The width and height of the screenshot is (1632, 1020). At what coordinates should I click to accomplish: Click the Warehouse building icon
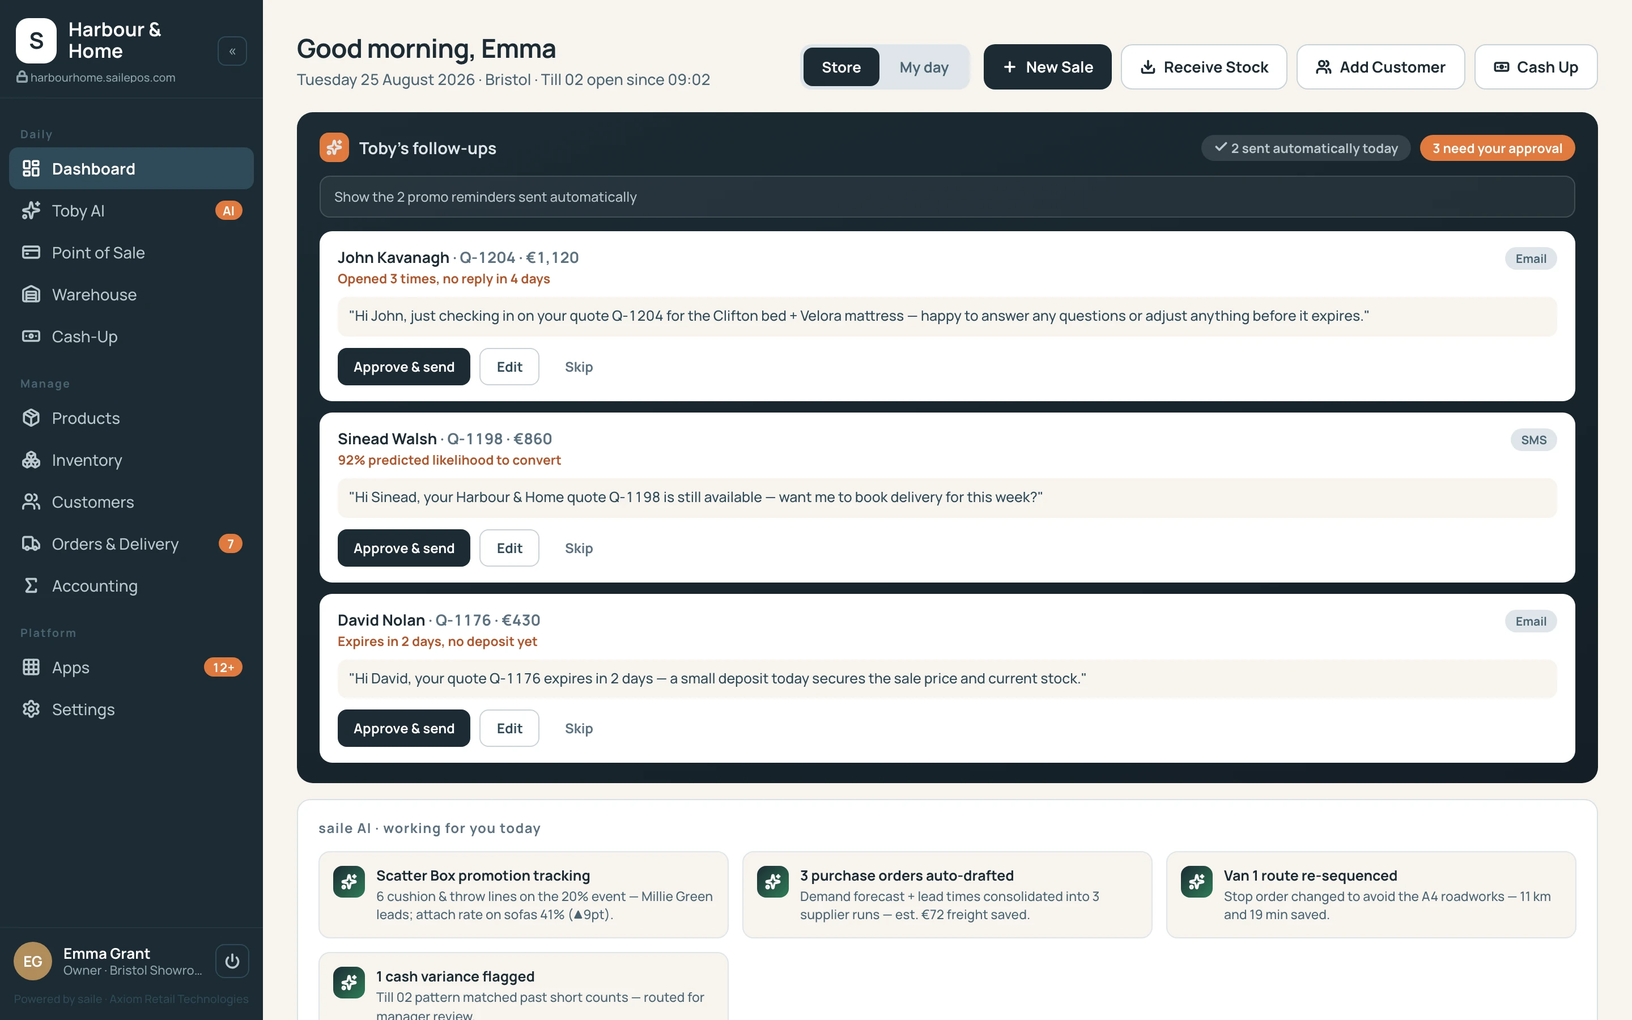point(31,294)
